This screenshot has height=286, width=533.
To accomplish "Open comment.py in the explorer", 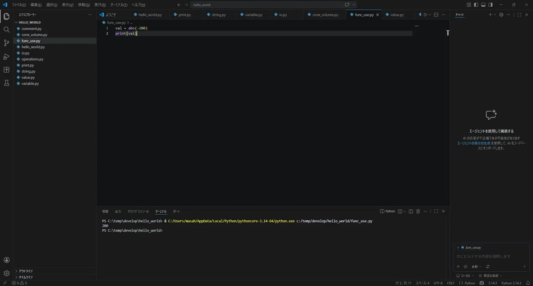I will 55,28.
